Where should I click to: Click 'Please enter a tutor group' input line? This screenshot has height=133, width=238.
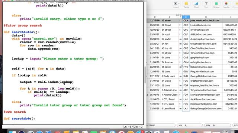pos(58,59)
